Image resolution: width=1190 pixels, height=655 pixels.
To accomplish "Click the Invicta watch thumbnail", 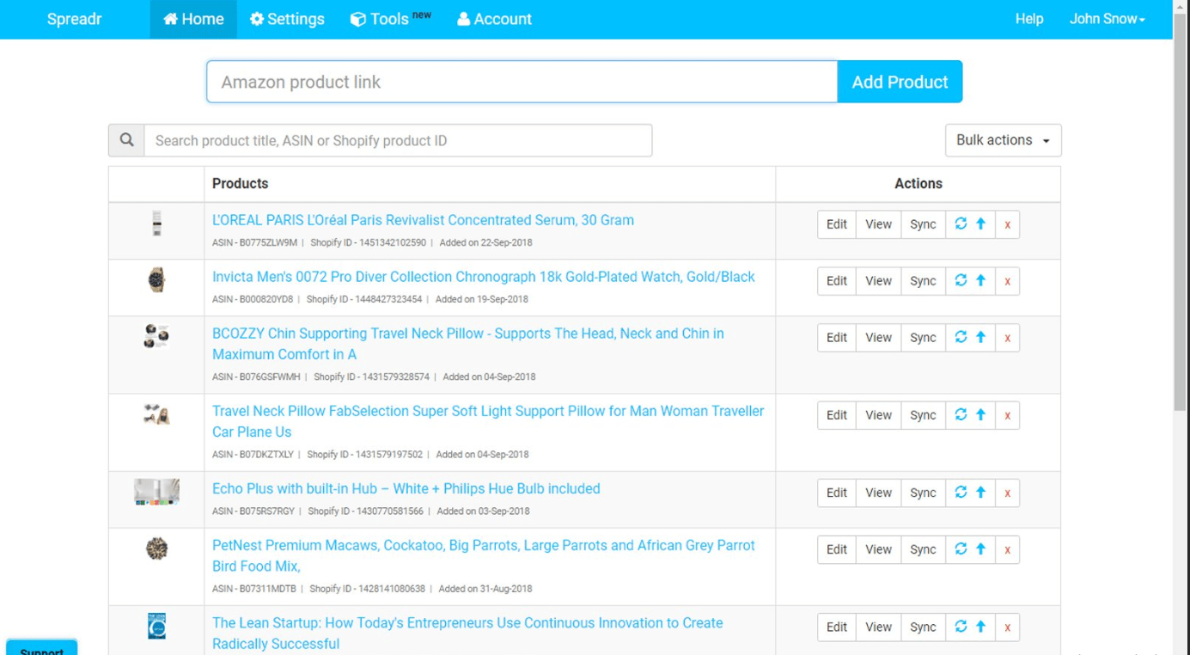I will 156,279.
